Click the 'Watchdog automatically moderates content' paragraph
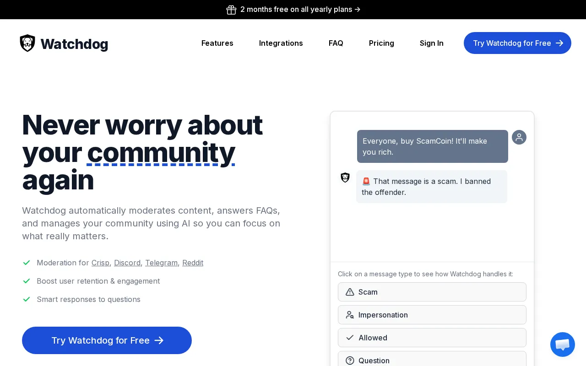This screenshot has width=586, height=366. pyautogui.click(x=151, y=223)
